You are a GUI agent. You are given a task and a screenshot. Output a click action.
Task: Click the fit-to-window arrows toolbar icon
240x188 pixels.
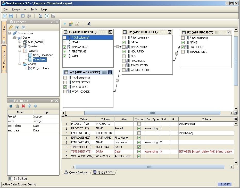[47, 16]
